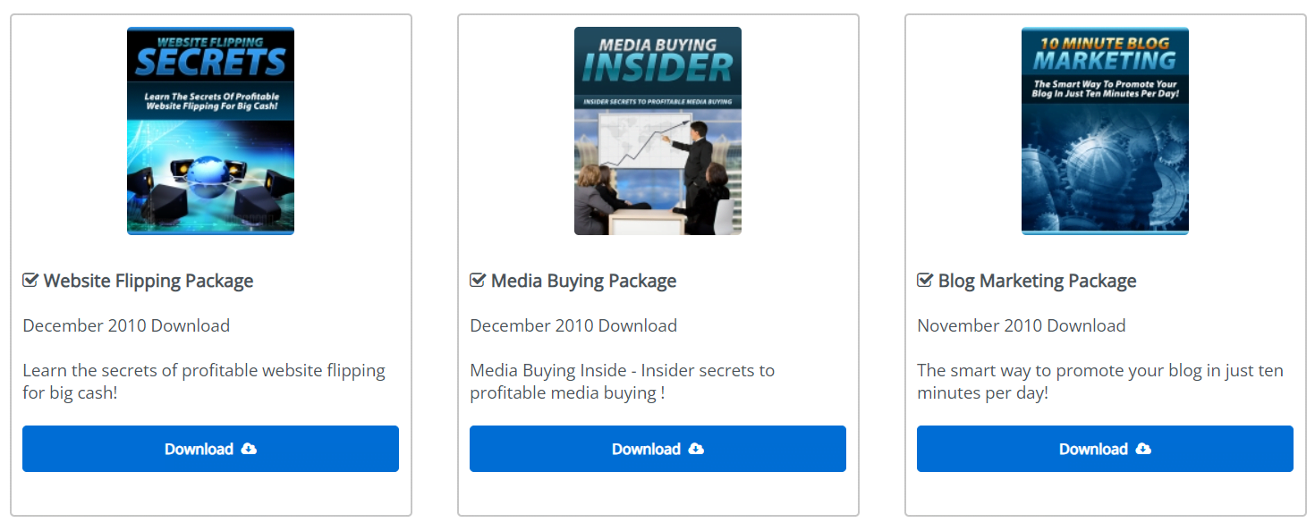Select the Website Flipping Package title
Image resolution: width=1315 pixels, height=531 pixels.
[148, 281]
